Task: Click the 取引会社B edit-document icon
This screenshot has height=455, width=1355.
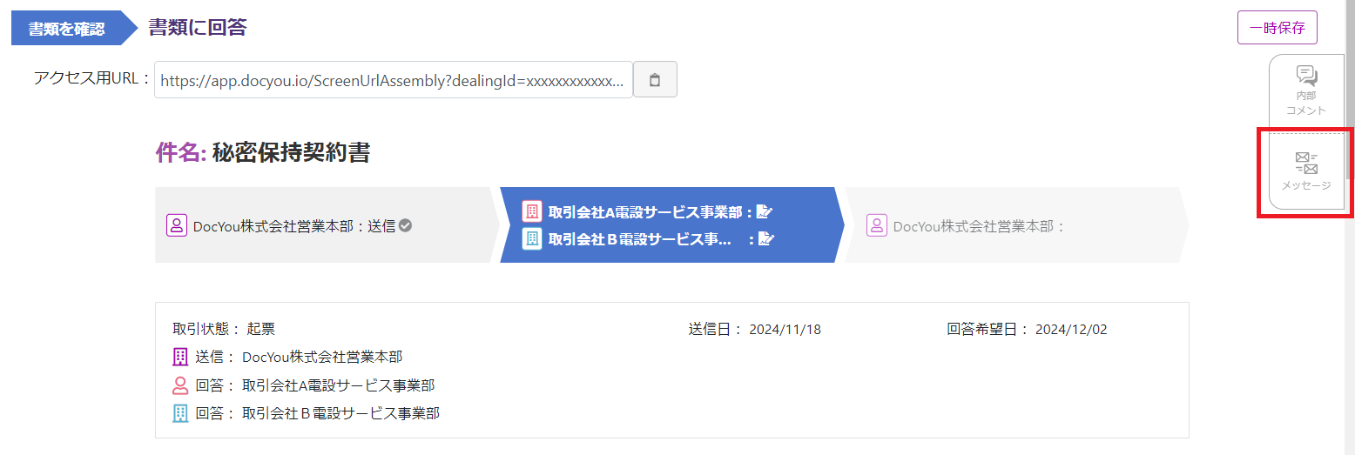Action: tap(765, 239)
